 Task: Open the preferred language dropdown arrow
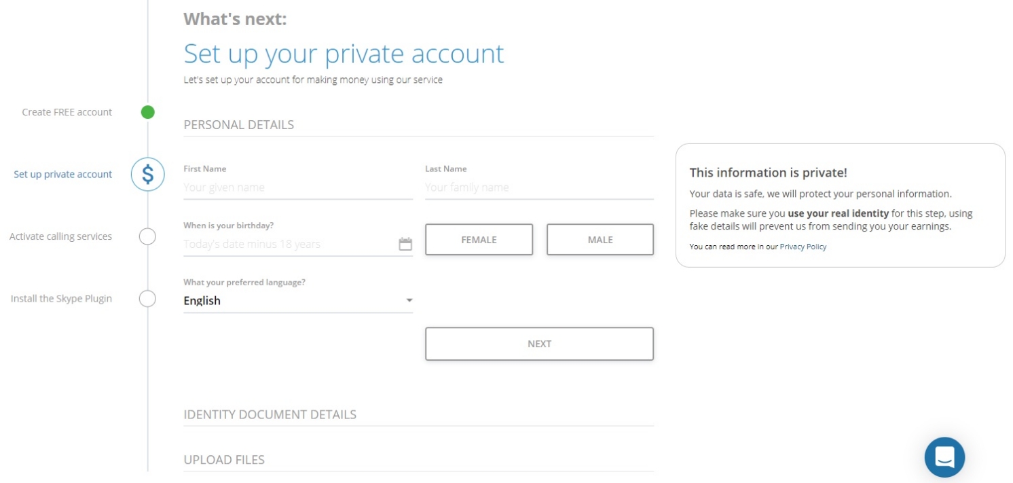tap(409, 300)
